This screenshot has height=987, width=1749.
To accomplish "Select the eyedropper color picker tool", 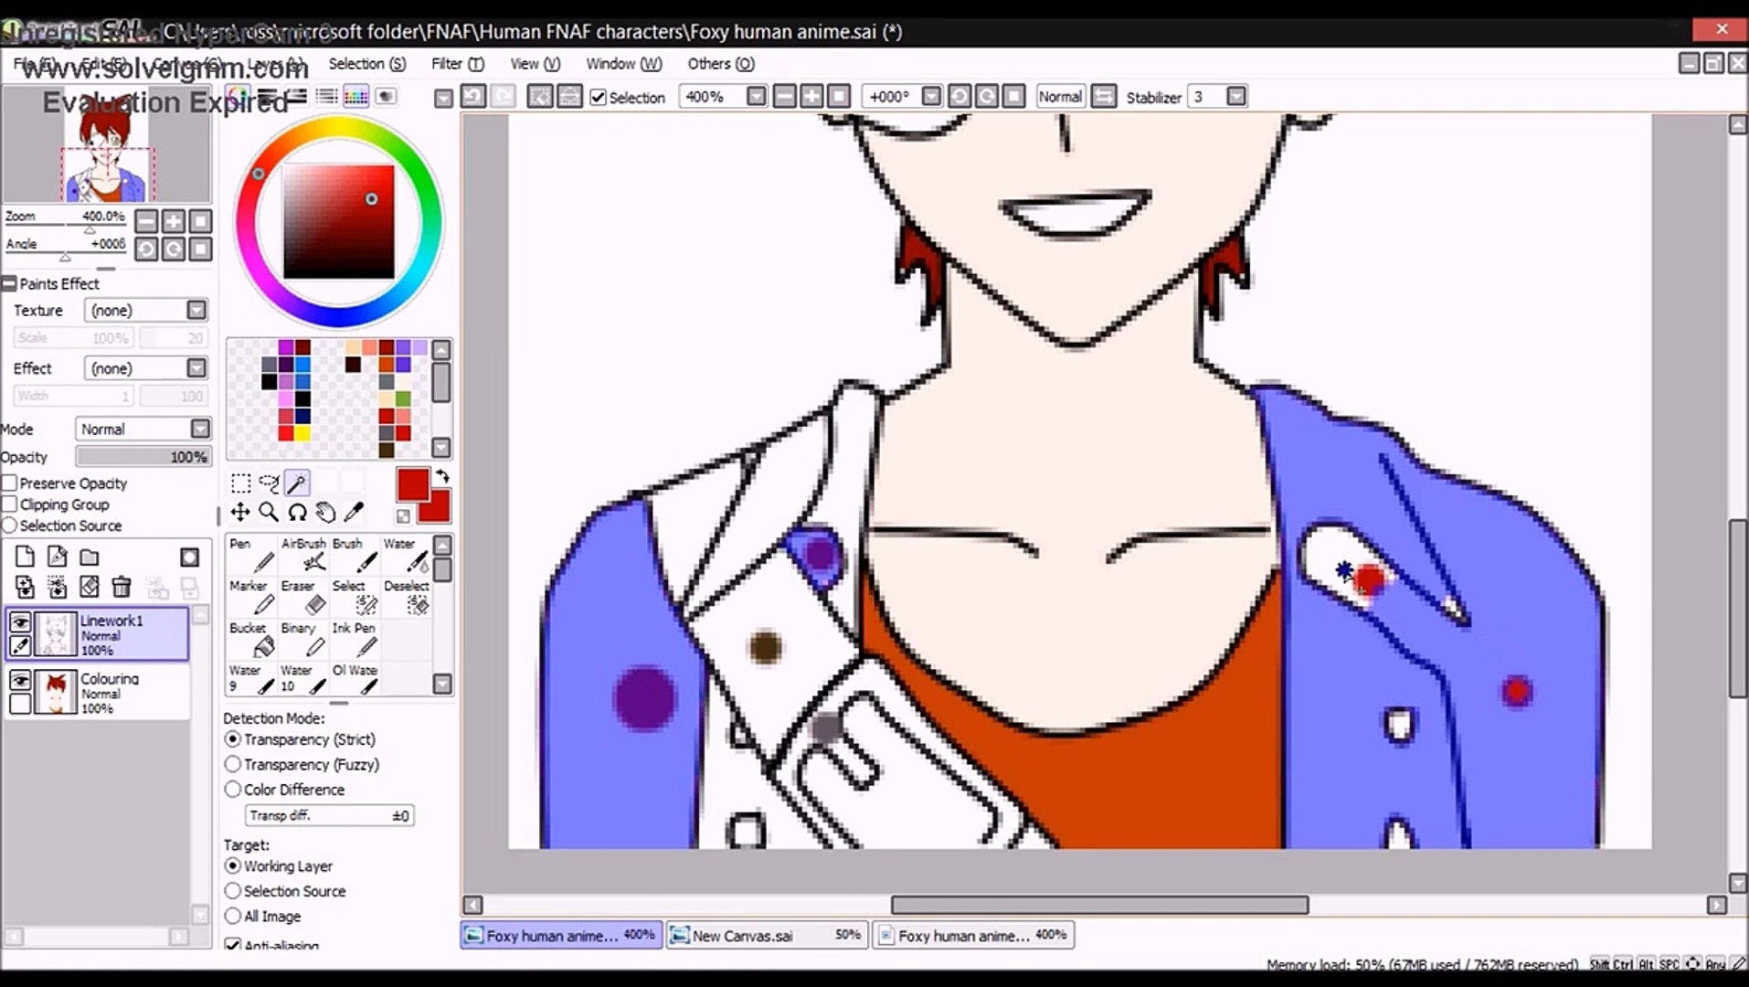I will coord(354,512).
